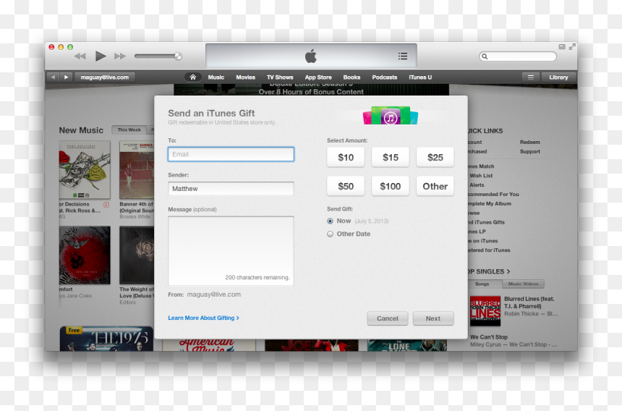Open the TV Shows store tab
Screen dimensions: 622x411
(x=280, y=77)
